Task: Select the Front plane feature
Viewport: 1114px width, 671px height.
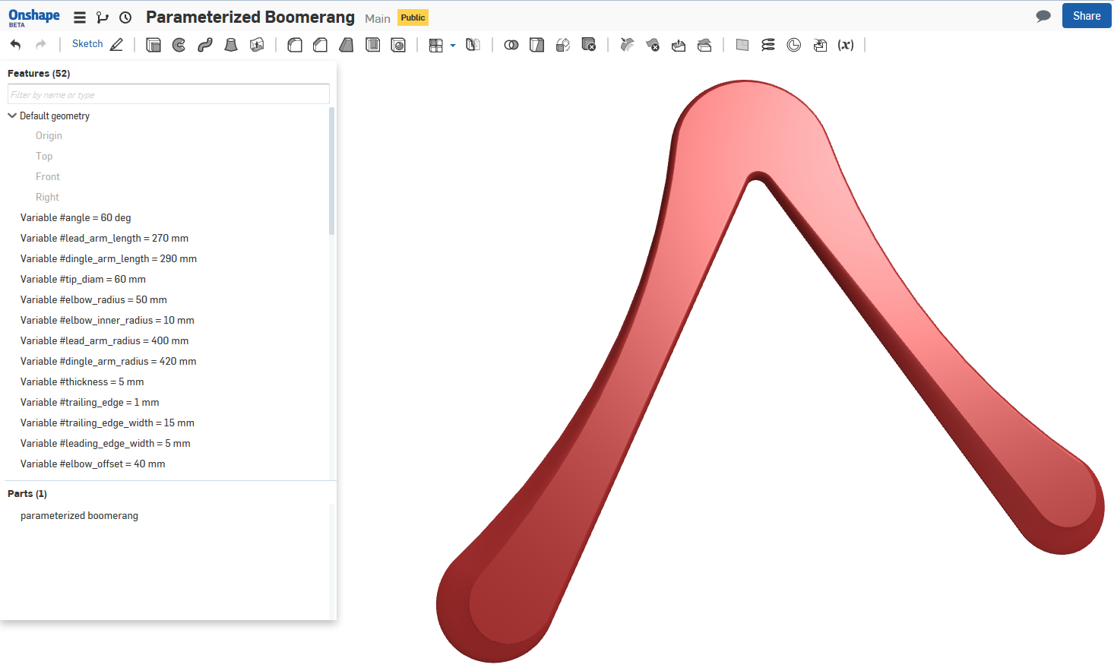Action: tap(48, 176)
